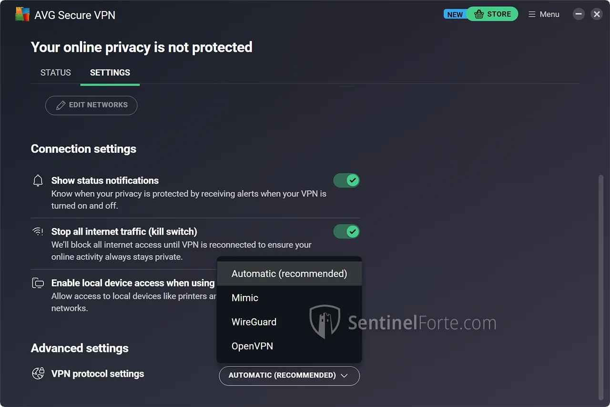This screenshot has width=610, height=407.
Task: Click the AVG logo icon
Action: pyautogui.click(x=22, y=14)
